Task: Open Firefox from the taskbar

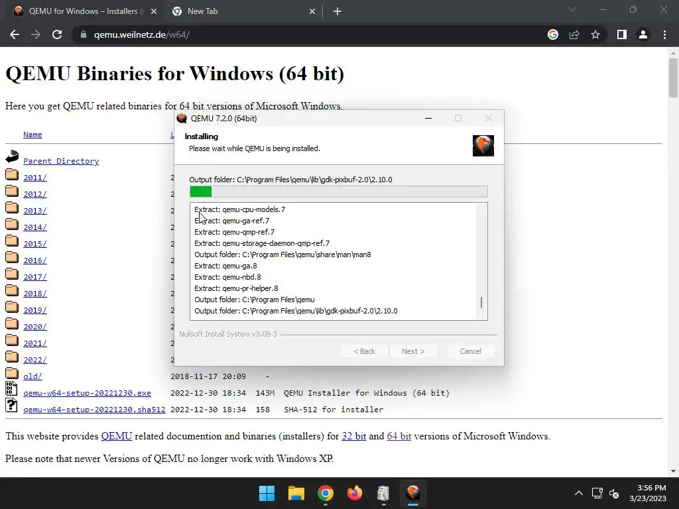Action: tap(355, 493)
